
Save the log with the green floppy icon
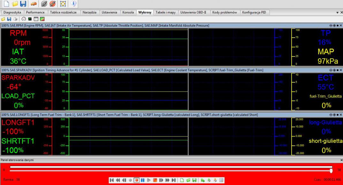194,180
